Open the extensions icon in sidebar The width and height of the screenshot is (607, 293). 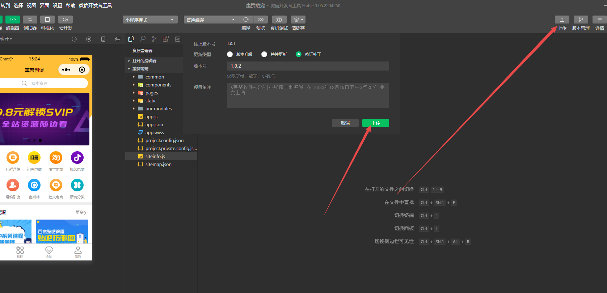(x=166, y=39)
